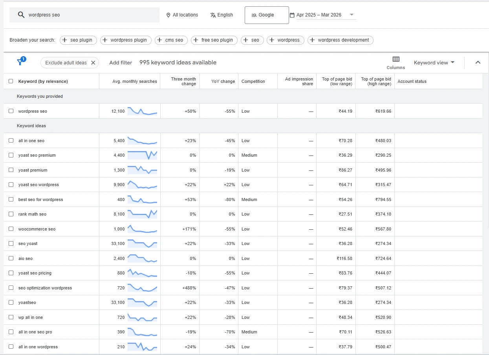Tick the 'aio seo' checkbox
This screenshot has height=355, width=489.
11,258
